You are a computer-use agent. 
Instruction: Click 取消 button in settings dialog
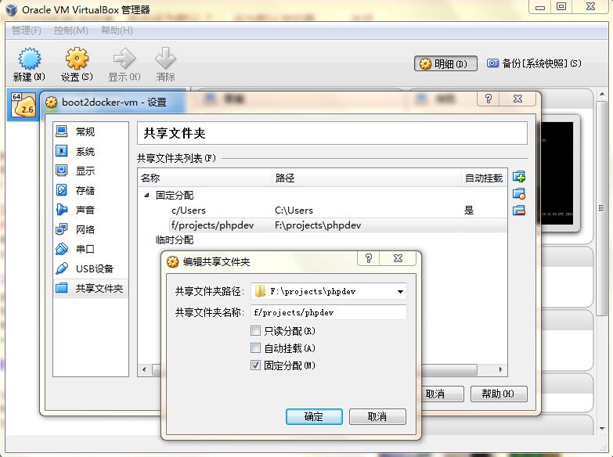442,394
